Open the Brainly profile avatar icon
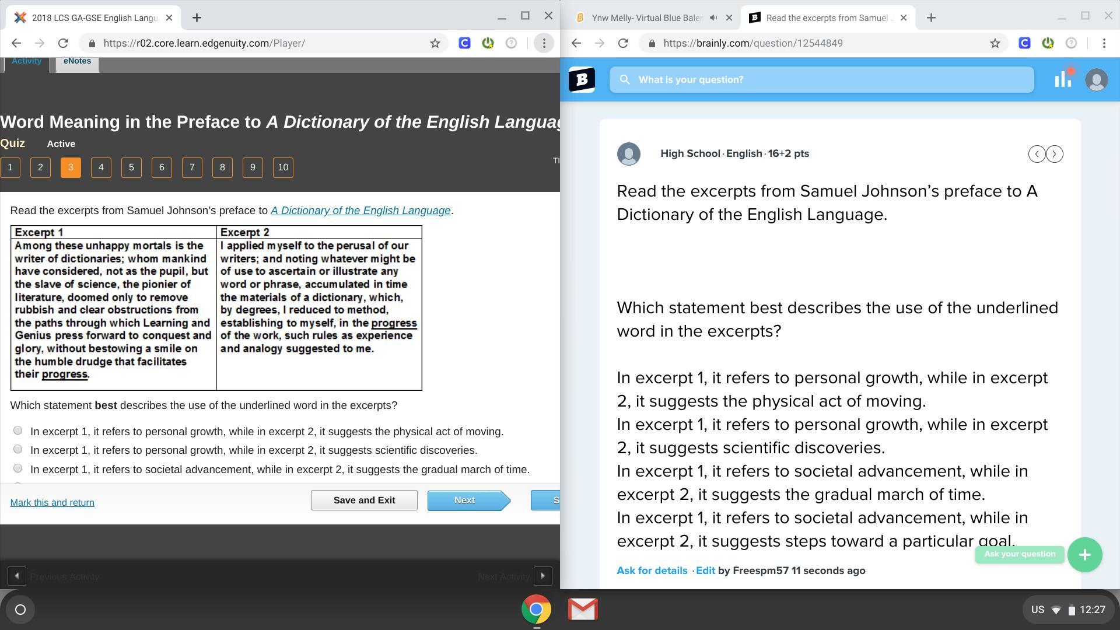 pos(1096,79)
